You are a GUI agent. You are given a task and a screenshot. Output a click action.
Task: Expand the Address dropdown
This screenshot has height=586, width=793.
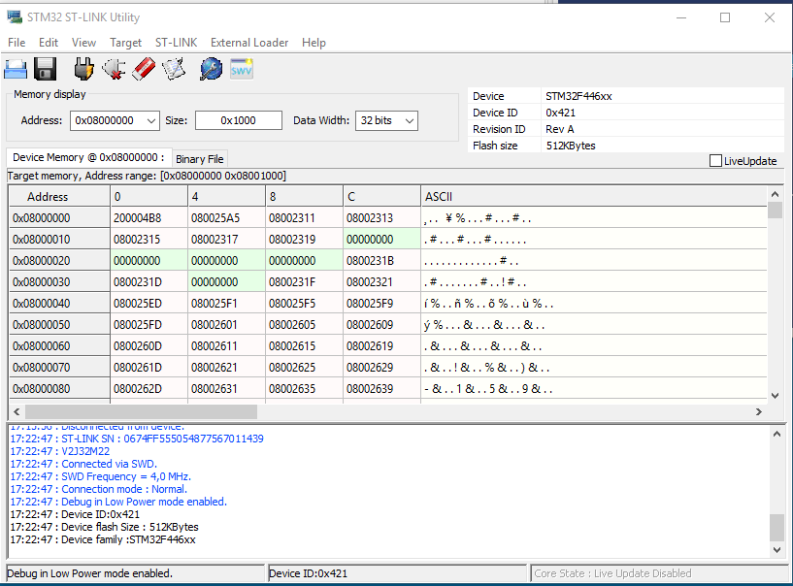click(x=150, y=121)
